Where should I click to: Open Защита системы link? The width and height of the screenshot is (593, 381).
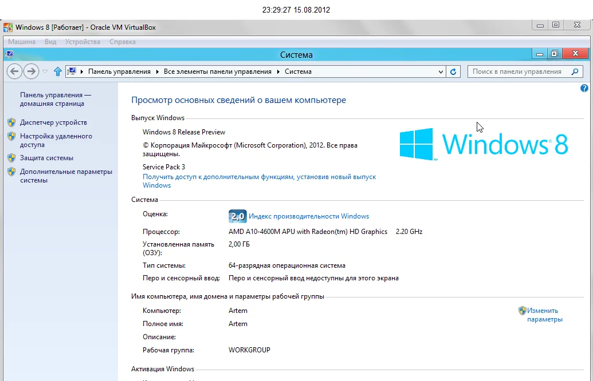[46, 158]
